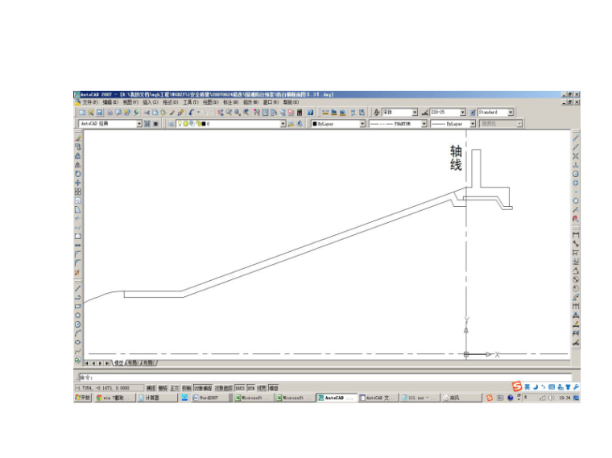612x458 pixels.
Task: Select the Array tool icon
Action: pos(78,192)
